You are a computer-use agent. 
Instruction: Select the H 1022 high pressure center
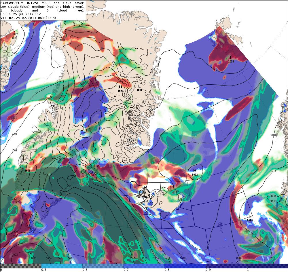[x=195, y=172]
